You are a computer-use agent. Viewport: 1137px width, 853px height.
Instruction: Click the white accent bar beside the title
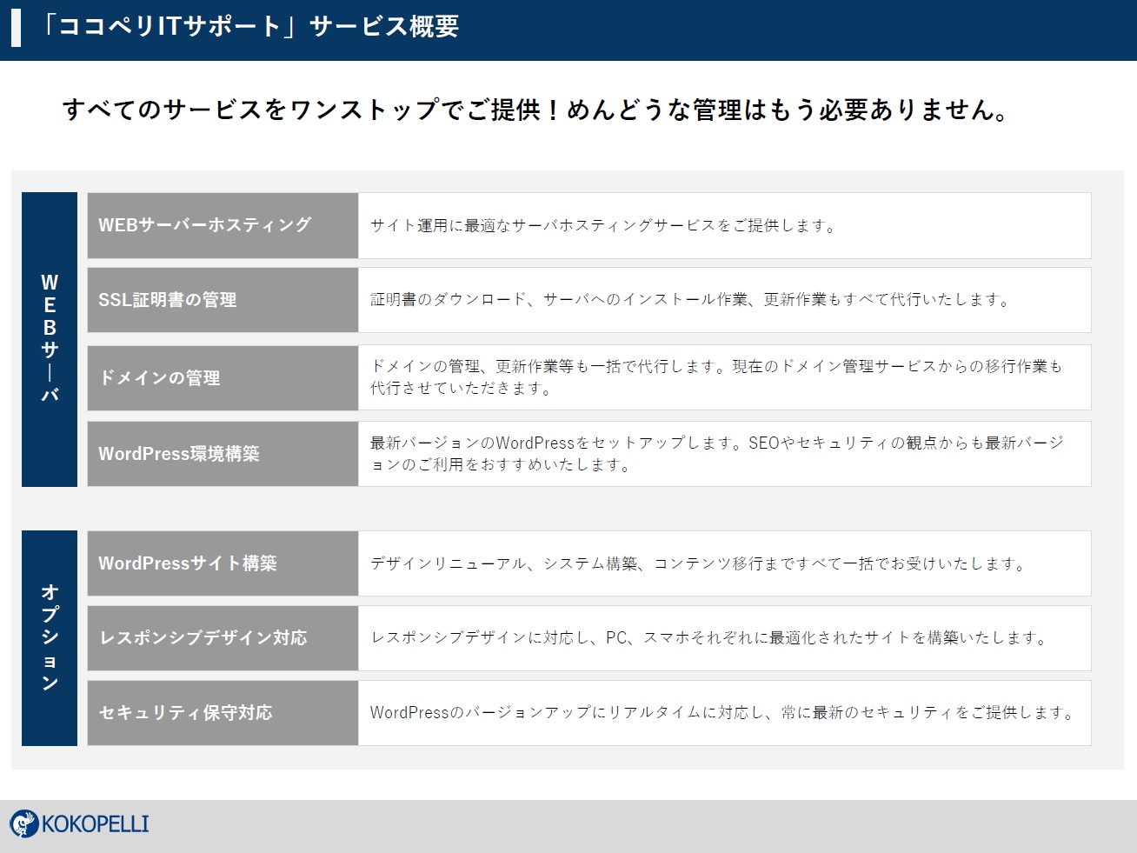tap(16, 28)
